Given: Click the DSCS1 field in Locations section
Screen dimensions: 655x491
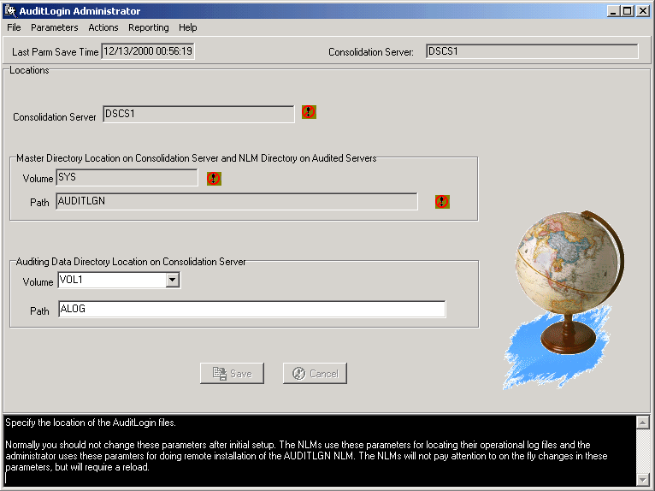Looking at the screenshot, I should pyautogui.click(x=198, y=114).
